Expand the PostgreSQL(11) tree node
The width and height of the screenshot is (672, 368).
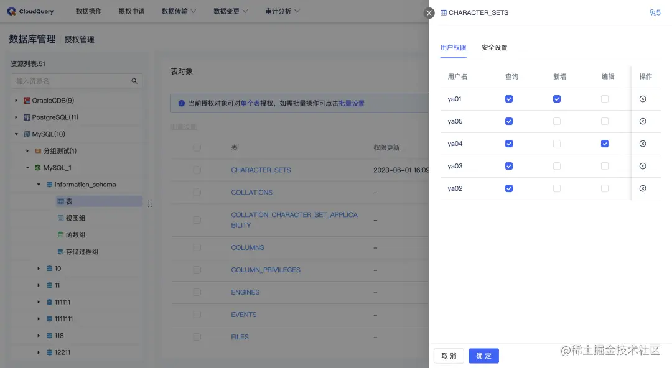point(16,117)
